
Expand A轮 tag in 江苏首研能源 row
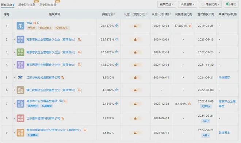pyautogui.click(x=206, y=121)
